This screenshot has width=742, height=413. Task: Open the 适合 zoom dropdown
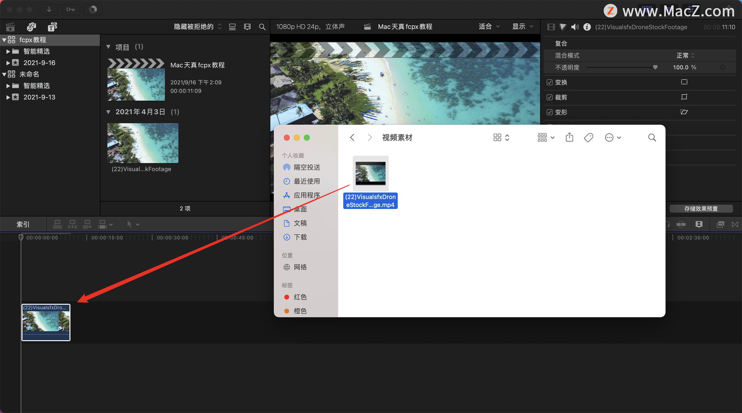pos(489,27)
